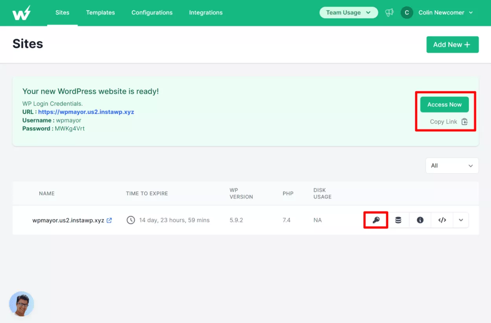Screen dimensions: 491x323
Task: Click the password value MWKg4Vrt
Action: [70, 128]
